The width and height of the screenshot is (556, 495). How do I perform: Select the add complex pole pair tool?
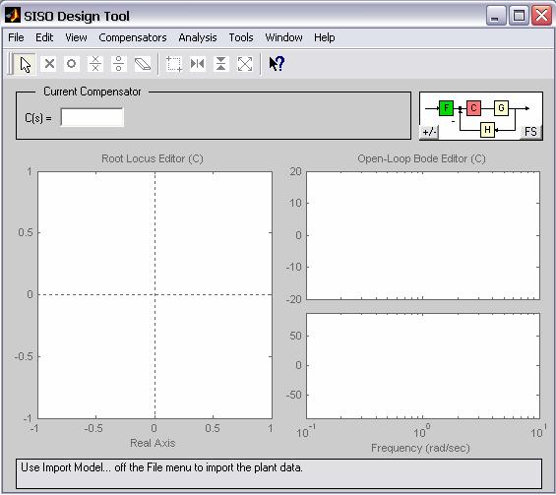[x=95, y=64]
